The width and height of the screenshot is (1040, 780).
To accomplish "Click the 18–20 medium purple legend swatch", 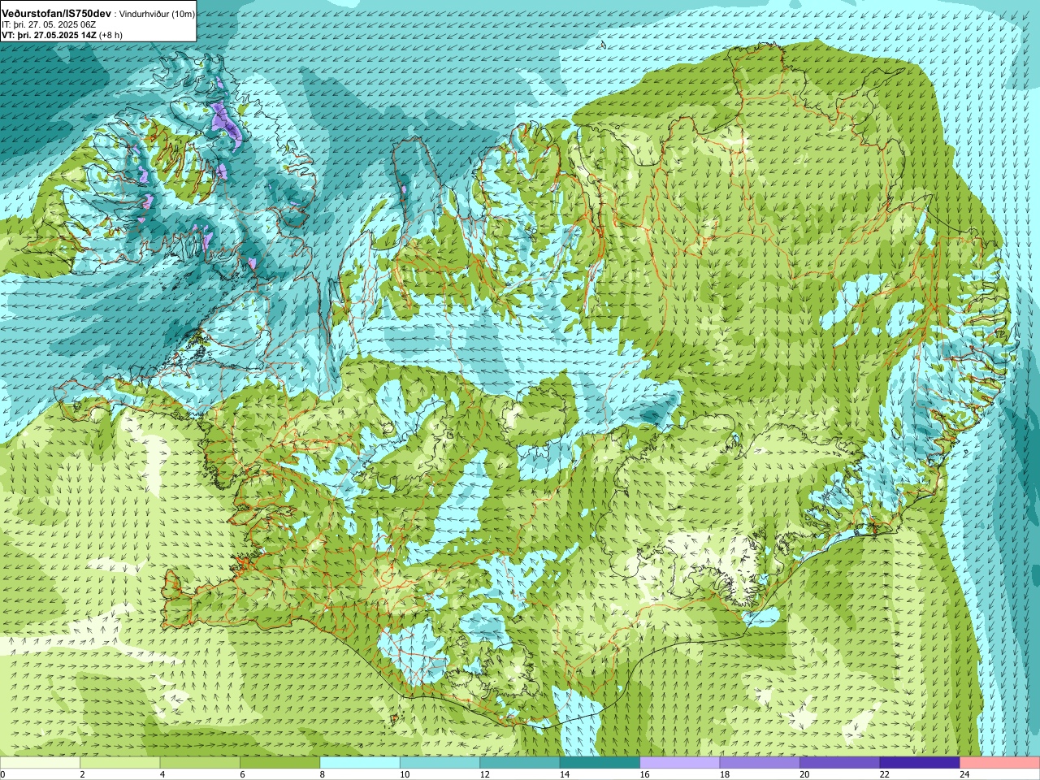I will point(760,763).
